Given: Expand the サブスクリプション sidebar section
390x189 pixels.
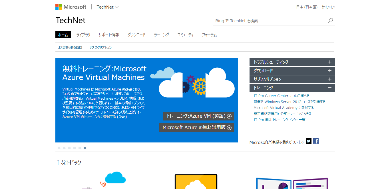Looking at the screenshot, I should 292,79.
